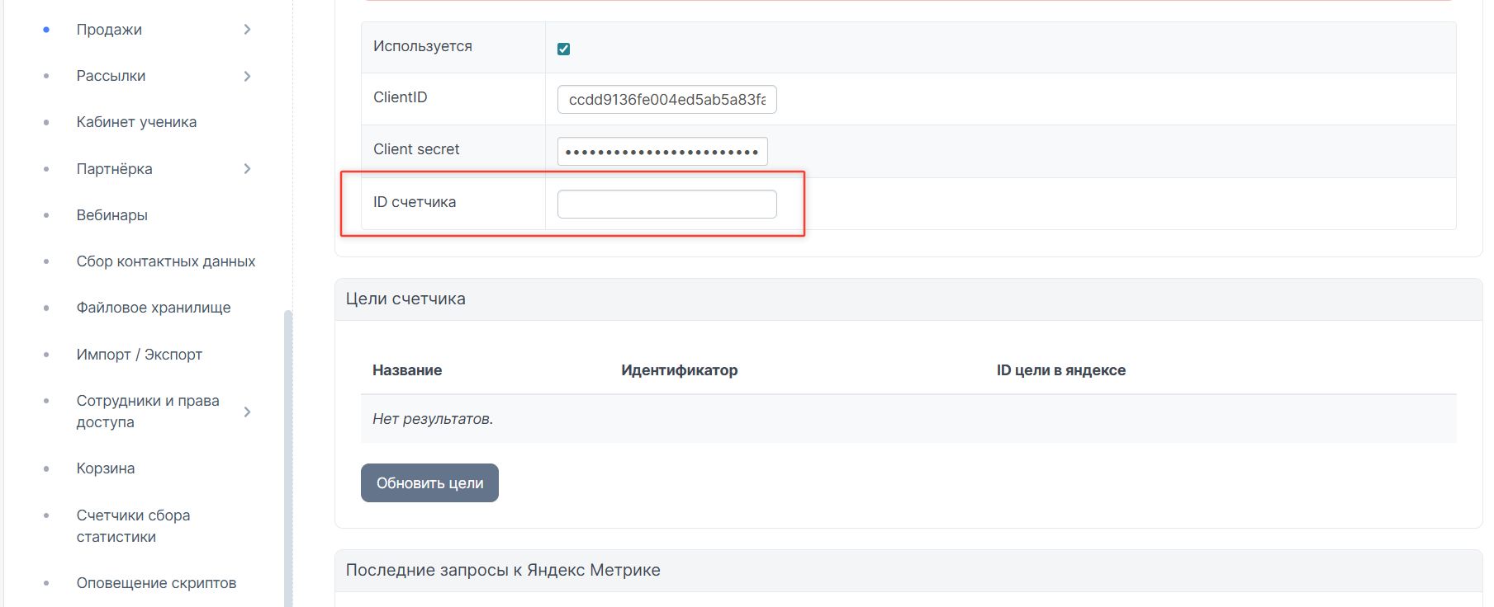The height and width of the screenshot is (607, 1494).
Task: Open Счетчики сбора статистики settings
Action: pyautogui.click(x=133, y=525)
